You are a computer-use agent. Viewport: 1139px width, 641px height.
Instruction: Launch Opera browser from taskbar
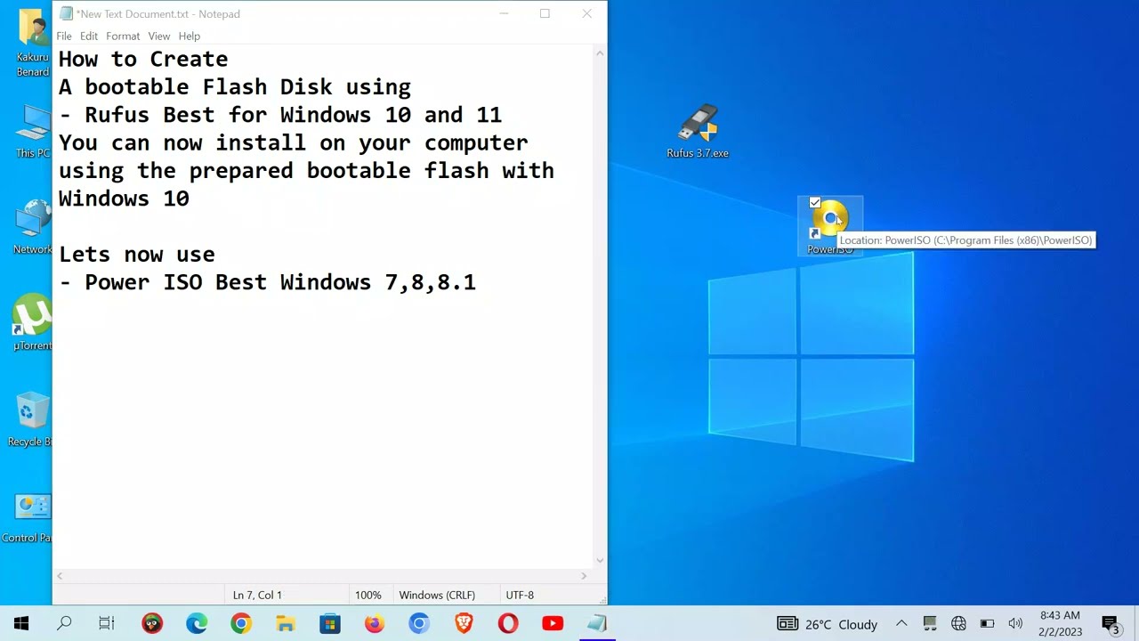(508, 623)
